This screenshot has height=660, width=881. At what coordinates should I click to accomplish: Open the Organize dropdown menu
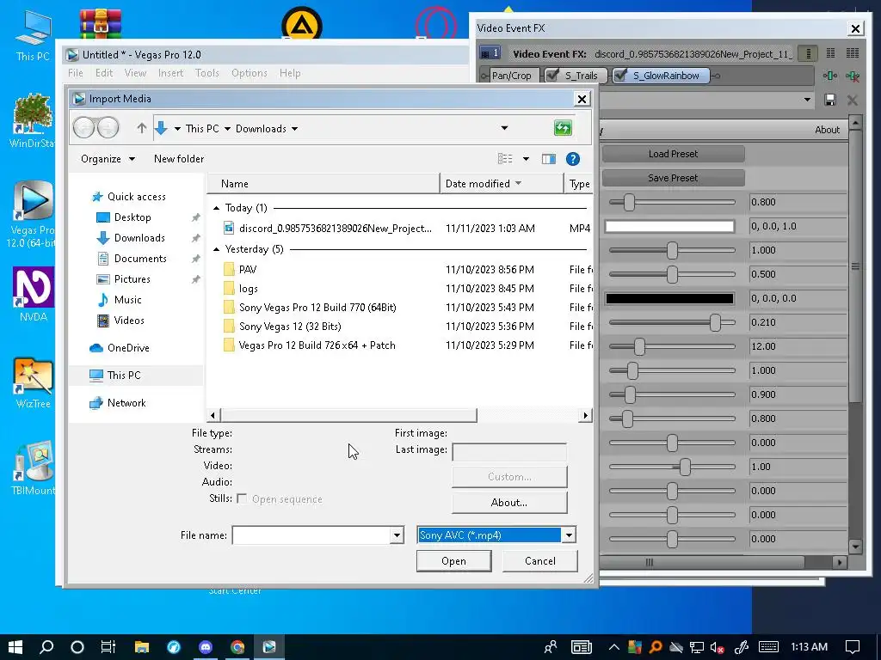tap(108, 159)
